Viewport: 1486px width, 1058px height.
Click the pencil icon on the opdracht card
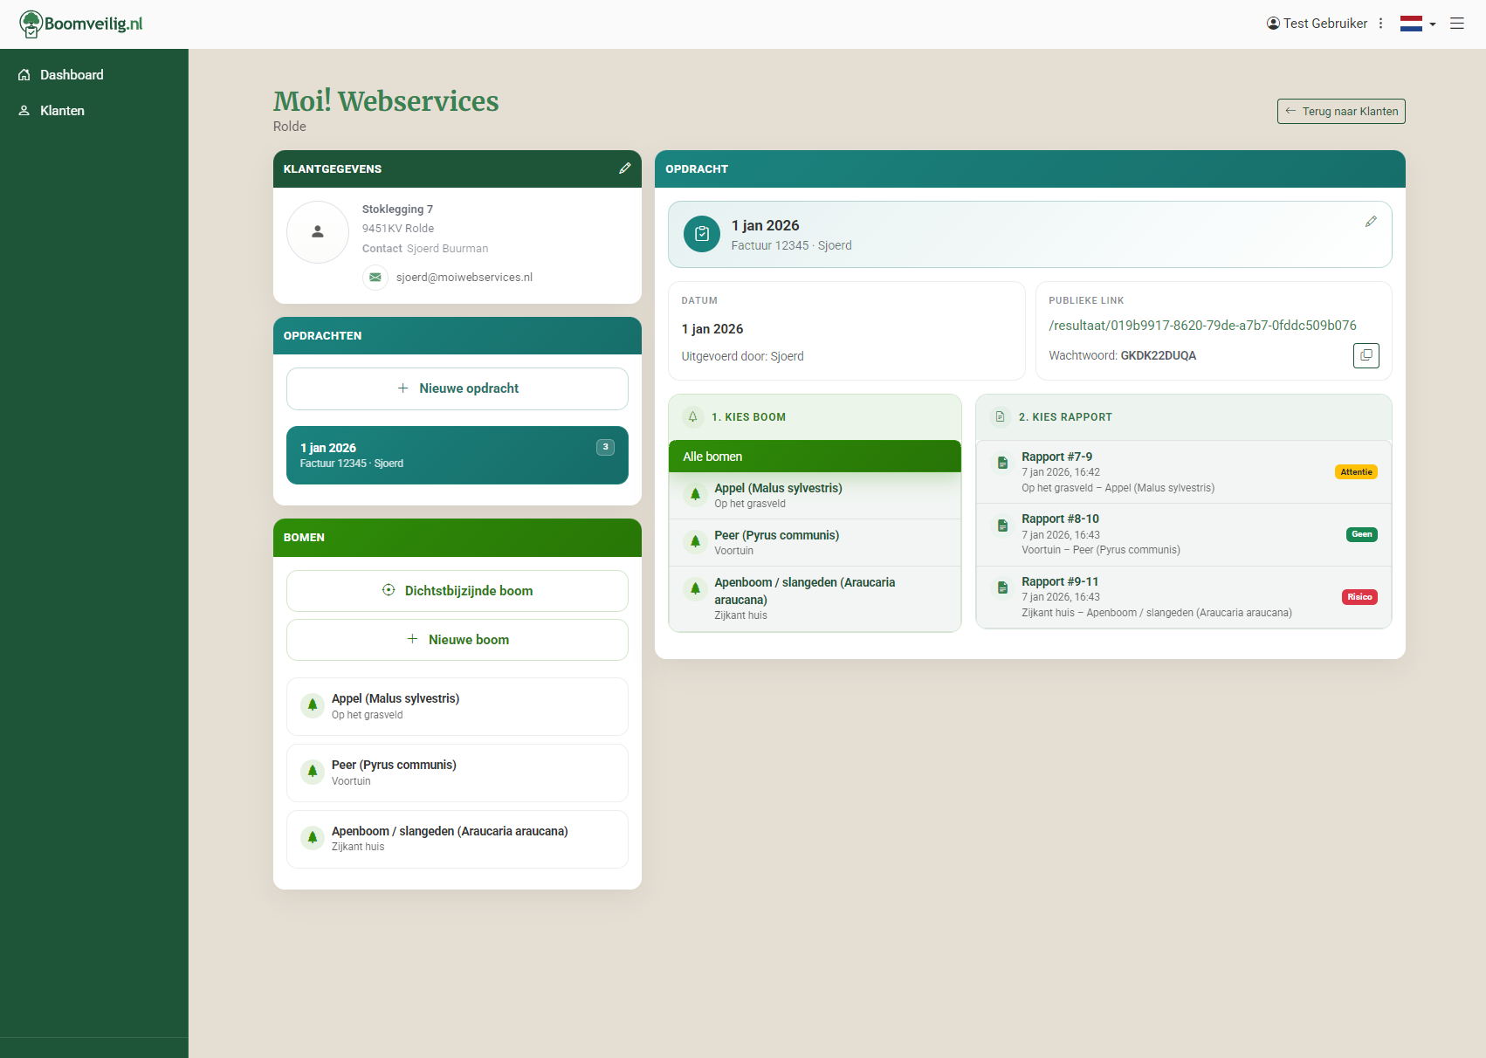(1371, 222)
